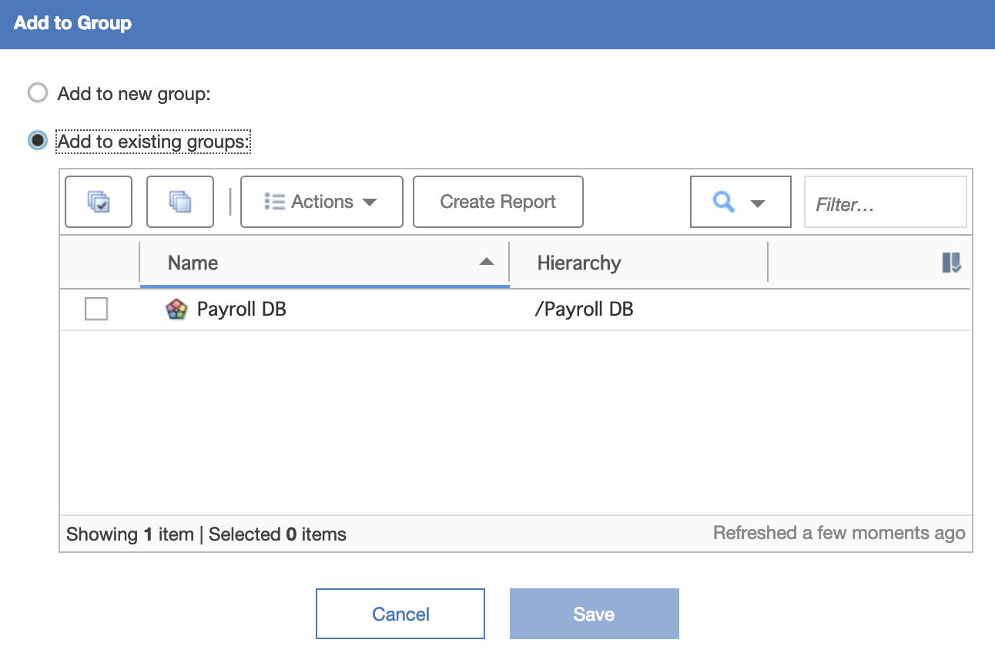Open the column chooser icon in table header
The image size is (995, 653).
pyautogui.click(x=951, y=263)
